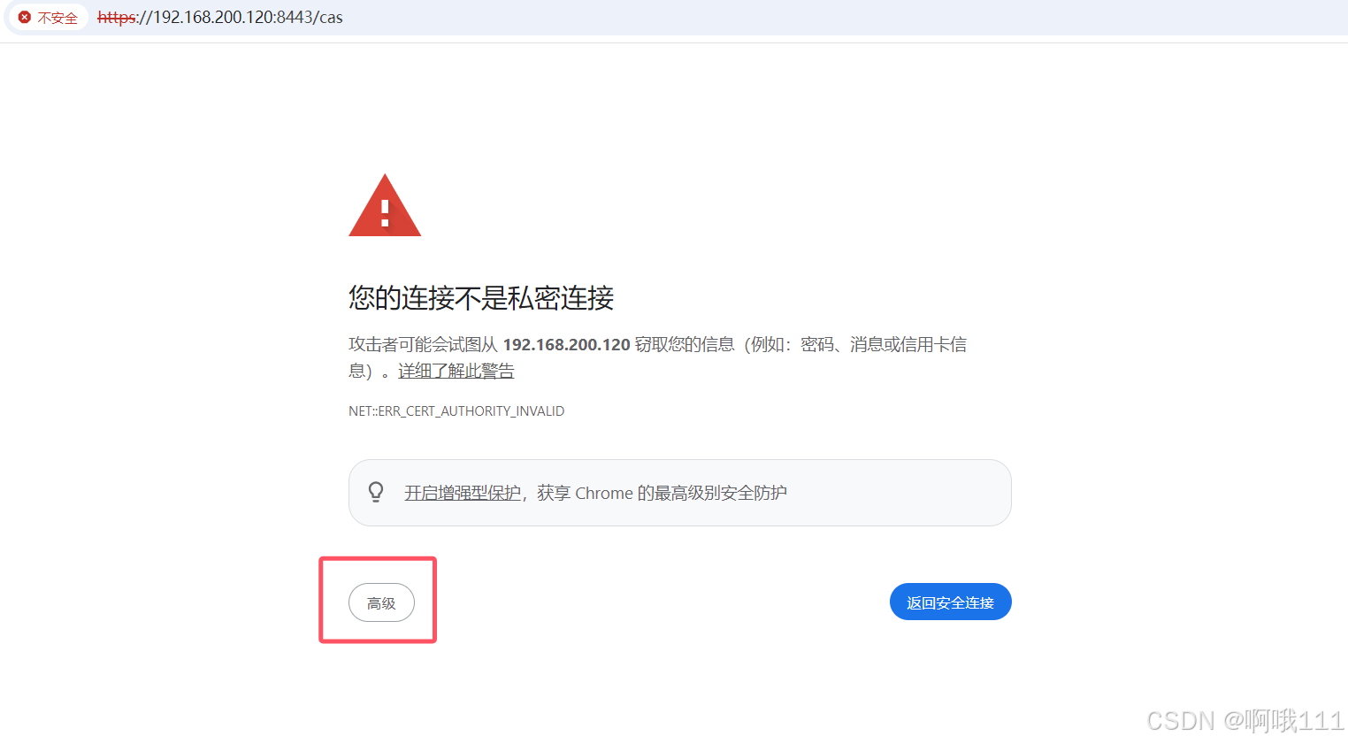Click the 攻击者可能会试图从 paragraph text
This screenshot has height=744, width=1348.
(x=424, y=344)
